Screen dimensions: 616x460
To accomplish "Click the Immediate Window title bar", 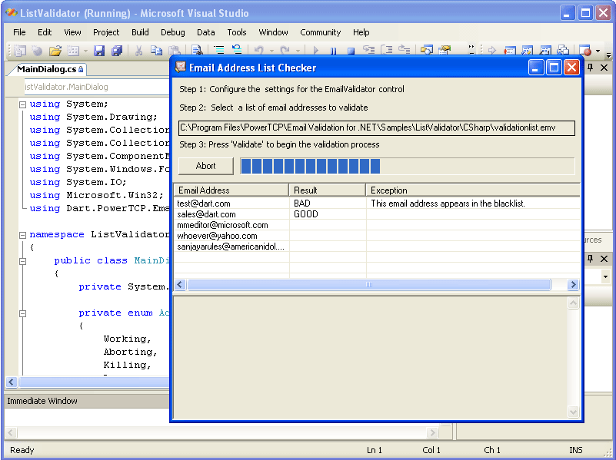I will click(x=87, y=401).
